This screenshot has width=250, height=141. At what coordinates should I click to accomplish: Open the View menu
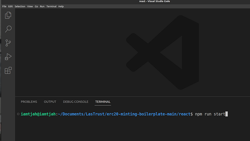click(30, 6)
